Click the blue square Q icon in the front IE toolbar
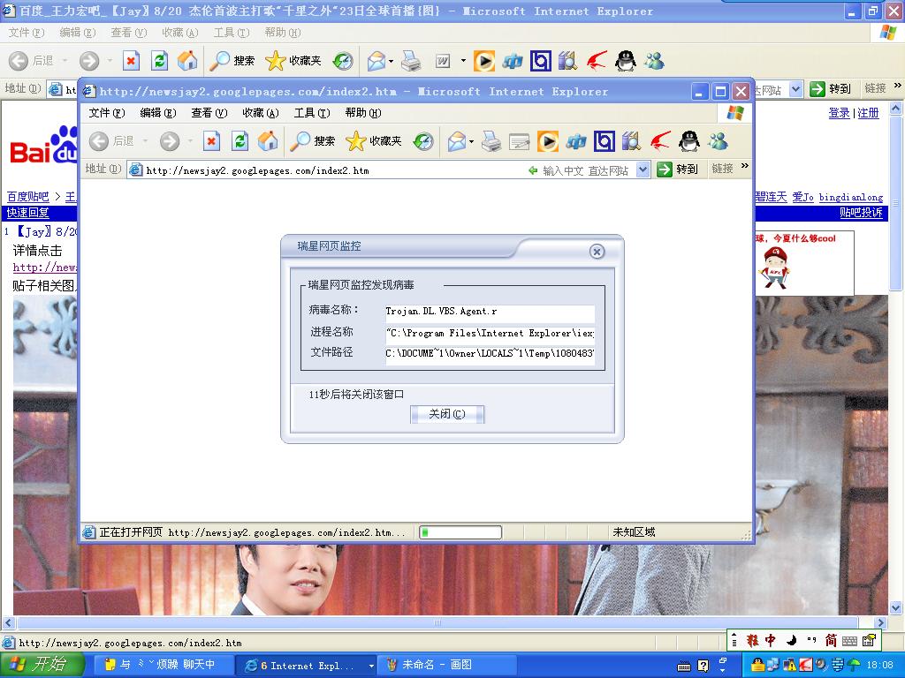 [605, 141]
